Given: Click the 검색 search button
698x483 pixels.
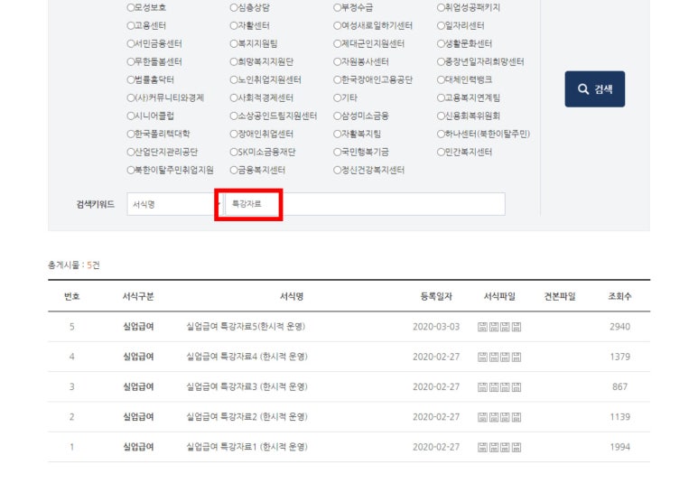Looking at the screenshot, I should pos(595,89).
